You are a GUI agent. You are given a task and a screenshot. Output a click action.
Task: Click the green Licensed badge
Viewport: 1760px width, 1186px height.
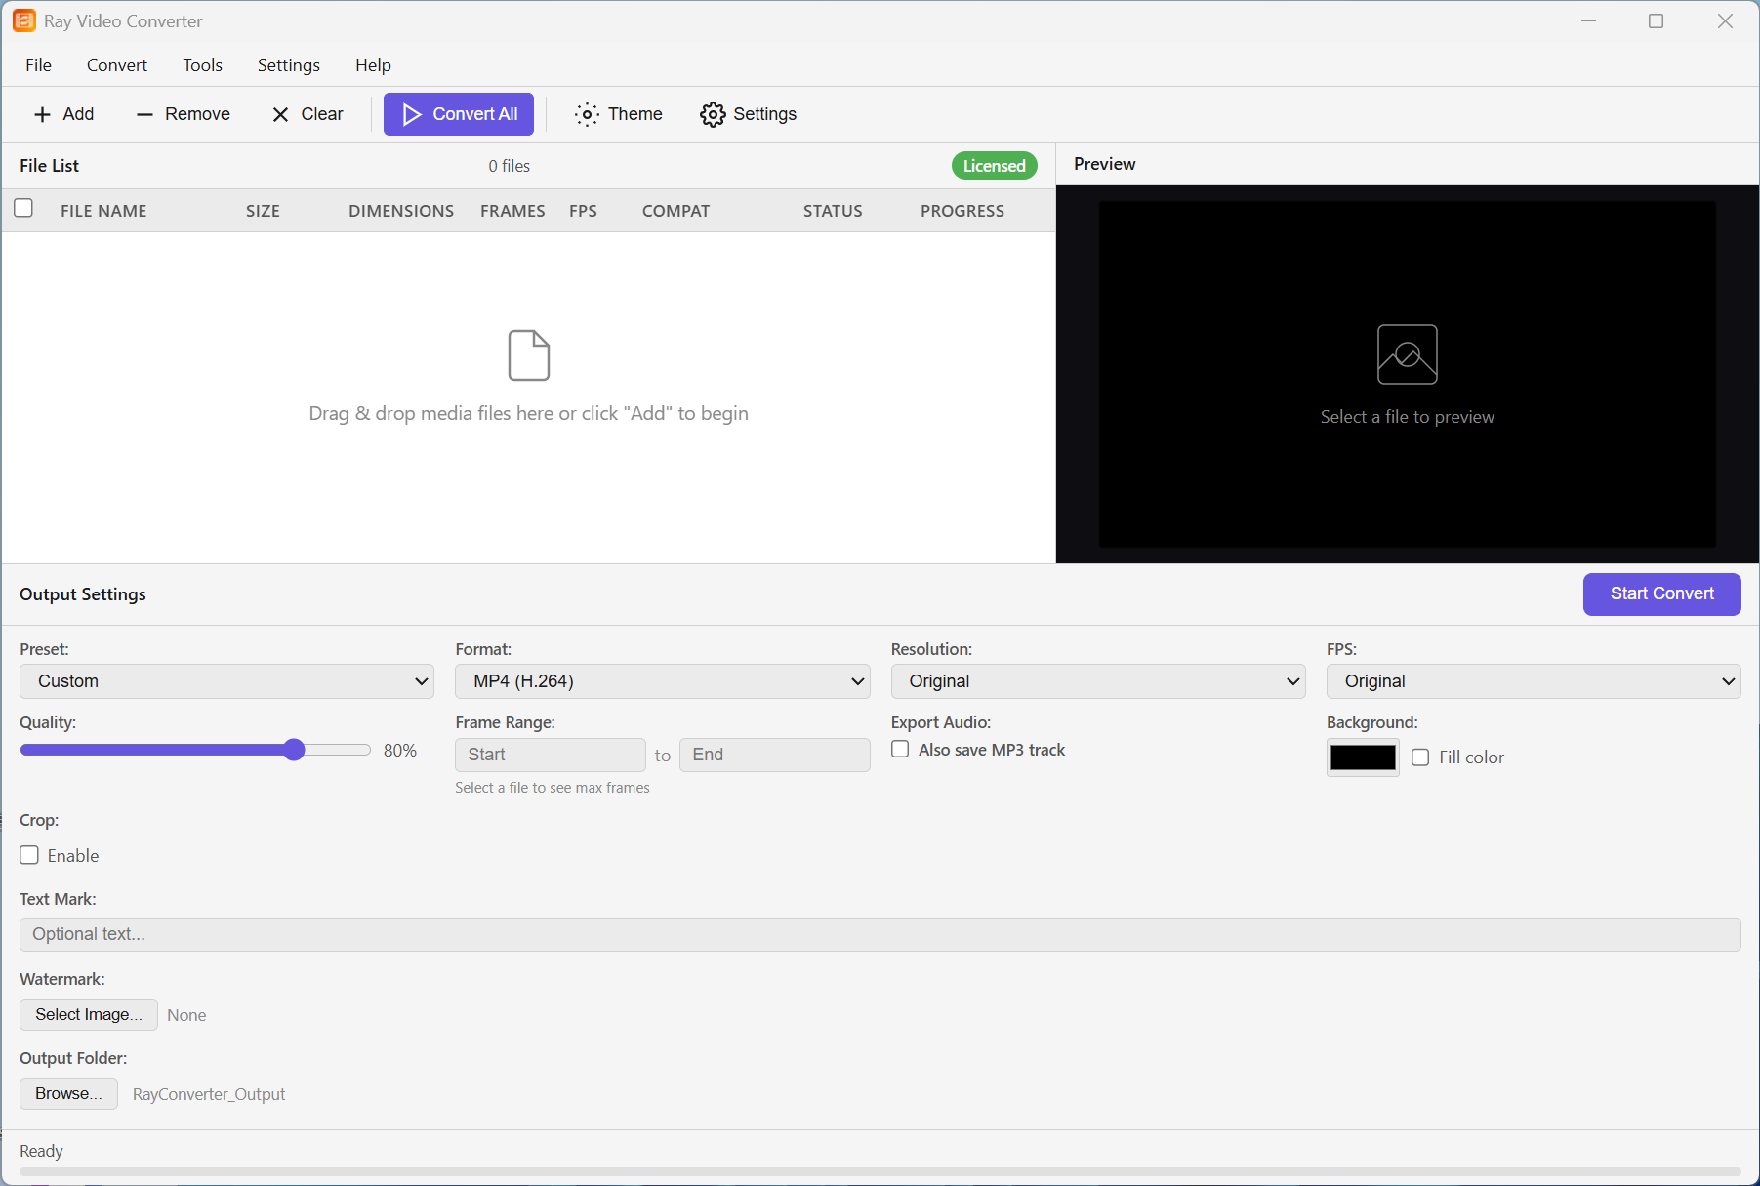pyautogui.click(x=994, y=166)
